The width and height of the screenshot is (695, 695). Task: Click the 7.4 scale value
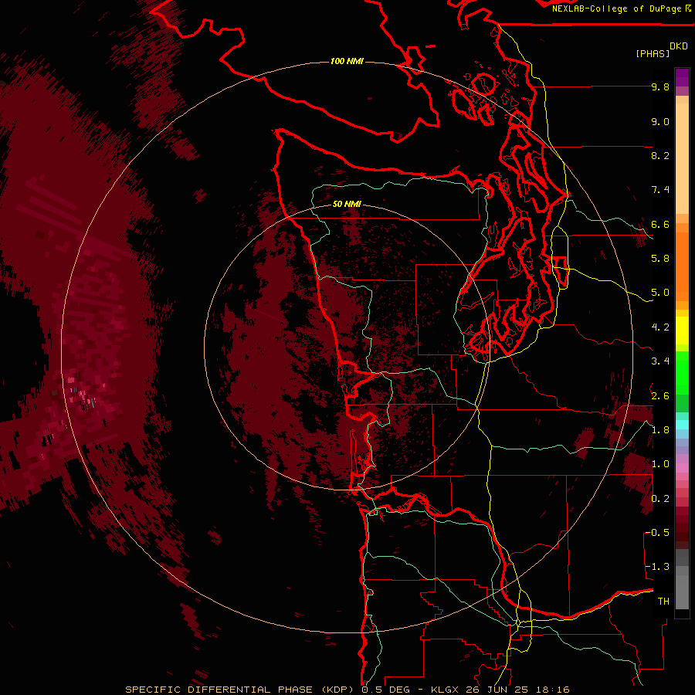(660, 190)
